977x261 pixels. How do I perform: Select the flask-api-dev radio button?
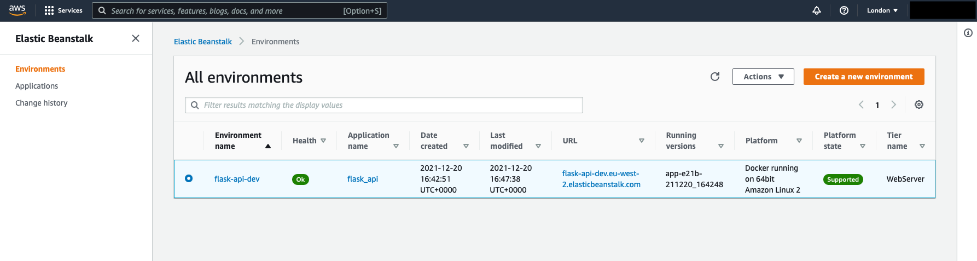click(189, 178)
